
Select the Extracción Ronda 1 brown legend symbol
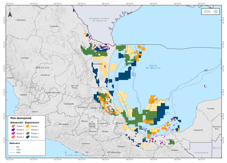[x=13, y=126]
